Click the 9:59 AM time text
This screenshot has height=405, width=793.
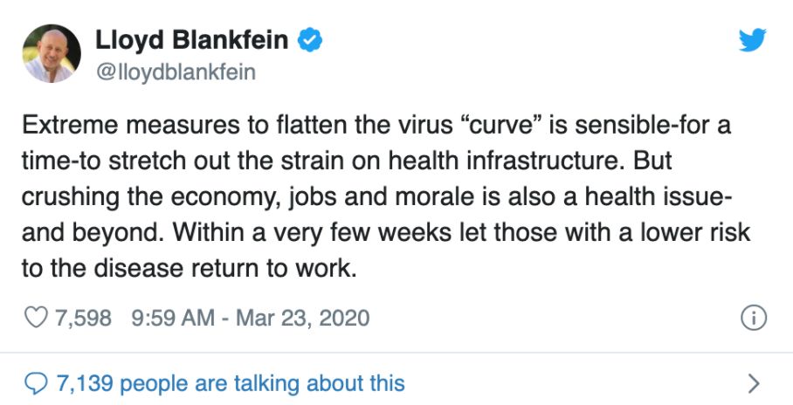(x=172, y=318)
